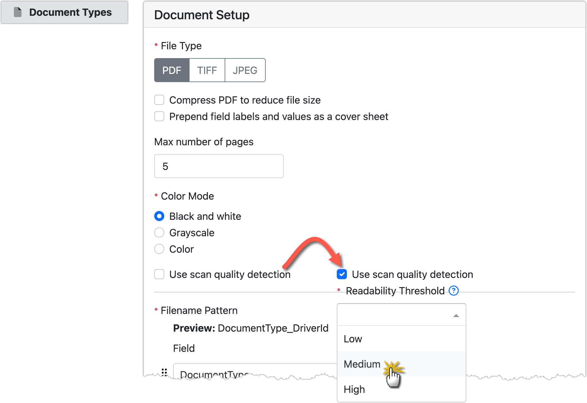Tick the unchecked Use scan quality detection
This screenshot has width=587, height=403.
point(159,274)
